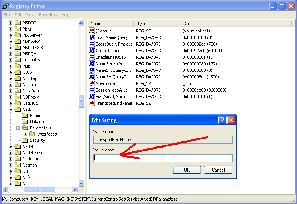Screen dimensions: 297x204
Task: Select the NDProxy tree item
Action: pyautogui.click(x=31, y=97)
